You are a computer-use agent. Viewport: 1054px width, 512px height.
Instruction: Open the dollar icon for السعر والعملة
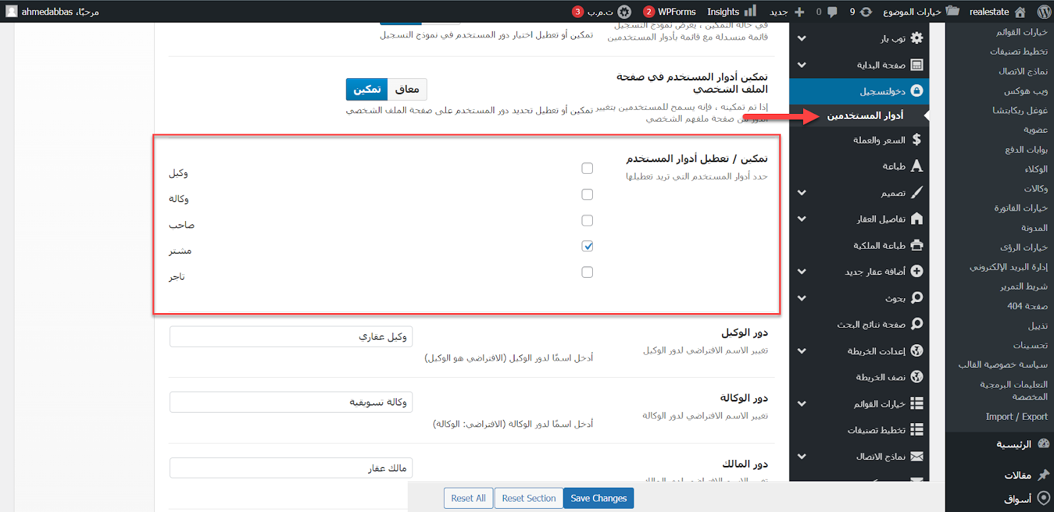[x=916, y=140]
